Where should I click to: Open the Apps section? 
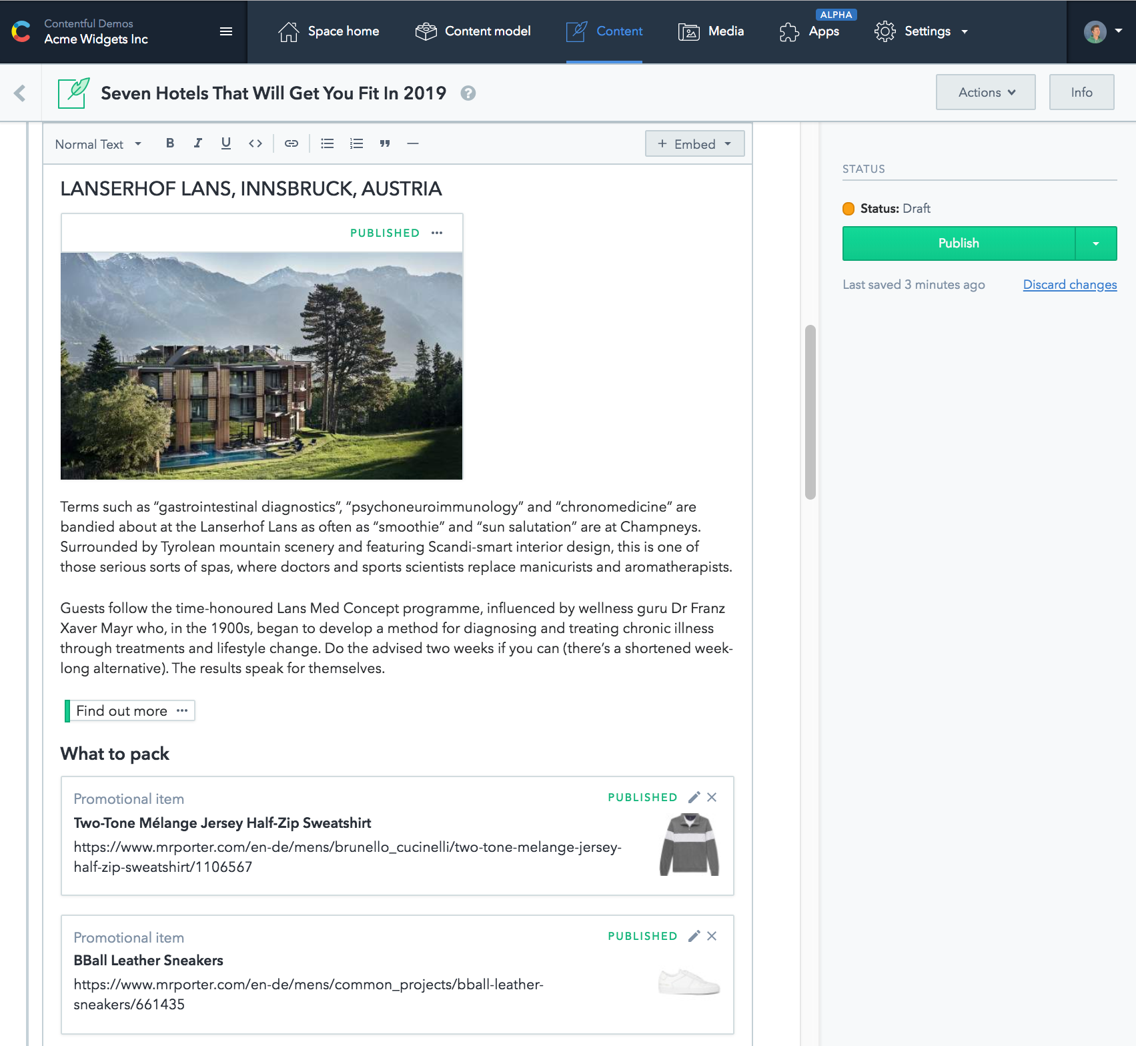[809, 31]
